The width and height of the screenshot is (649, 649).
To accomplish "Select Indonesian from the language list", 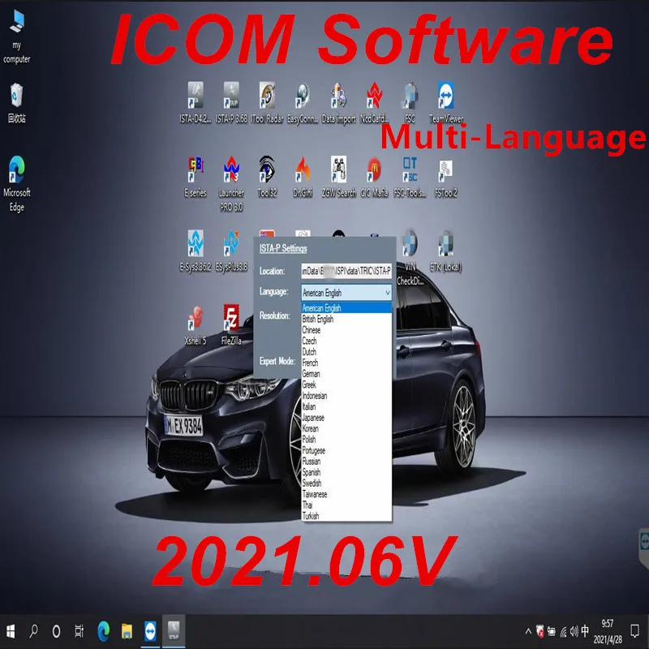I will 346,396.
